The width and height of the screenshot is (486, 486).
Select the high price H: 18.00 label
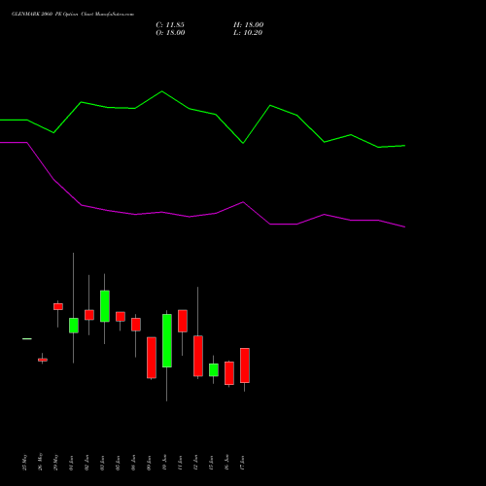tap(249, 25)
